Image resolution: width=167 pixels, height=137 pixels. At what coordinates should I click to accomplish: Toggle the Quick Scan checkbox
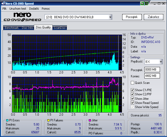pos(132,83)
